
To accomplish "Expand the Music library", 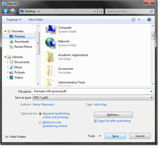I will click(x=8, y=67).
